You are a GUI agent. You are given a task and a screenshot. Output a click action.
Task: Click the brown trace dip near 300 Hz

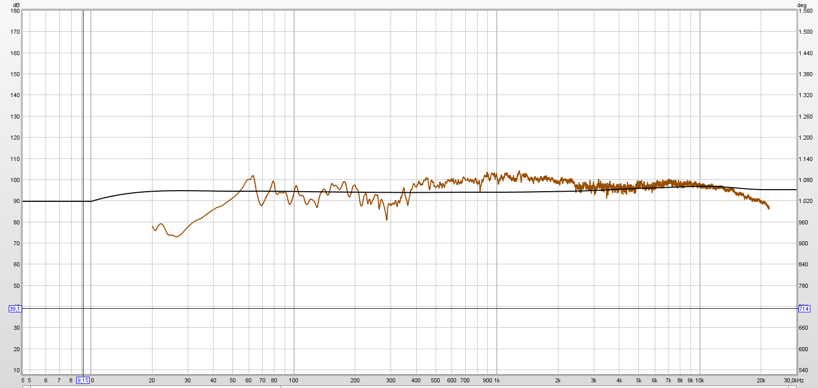(x=386, y=219)
